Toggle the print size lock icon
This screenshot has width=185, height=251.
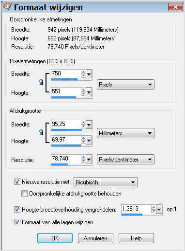pos(41,132)
